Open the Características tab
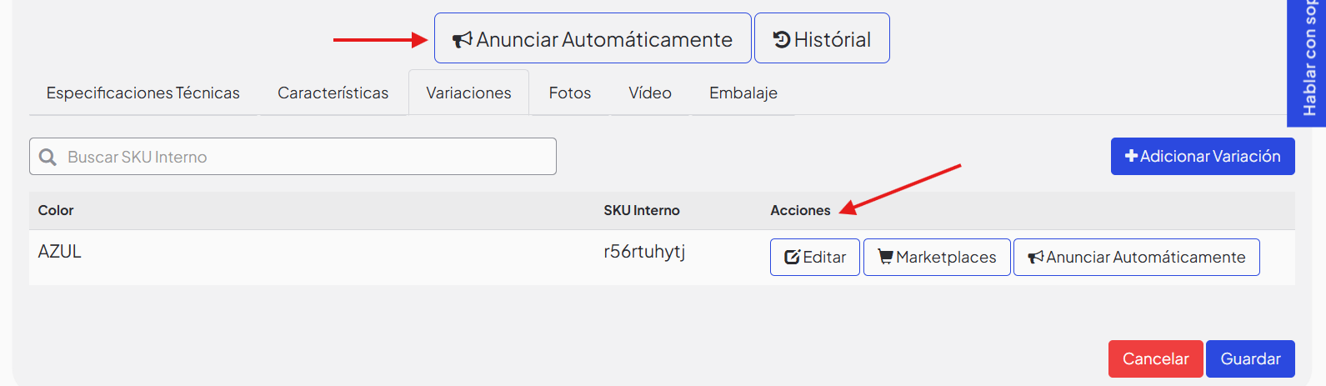1326x386 pixels. coord(333,93)
